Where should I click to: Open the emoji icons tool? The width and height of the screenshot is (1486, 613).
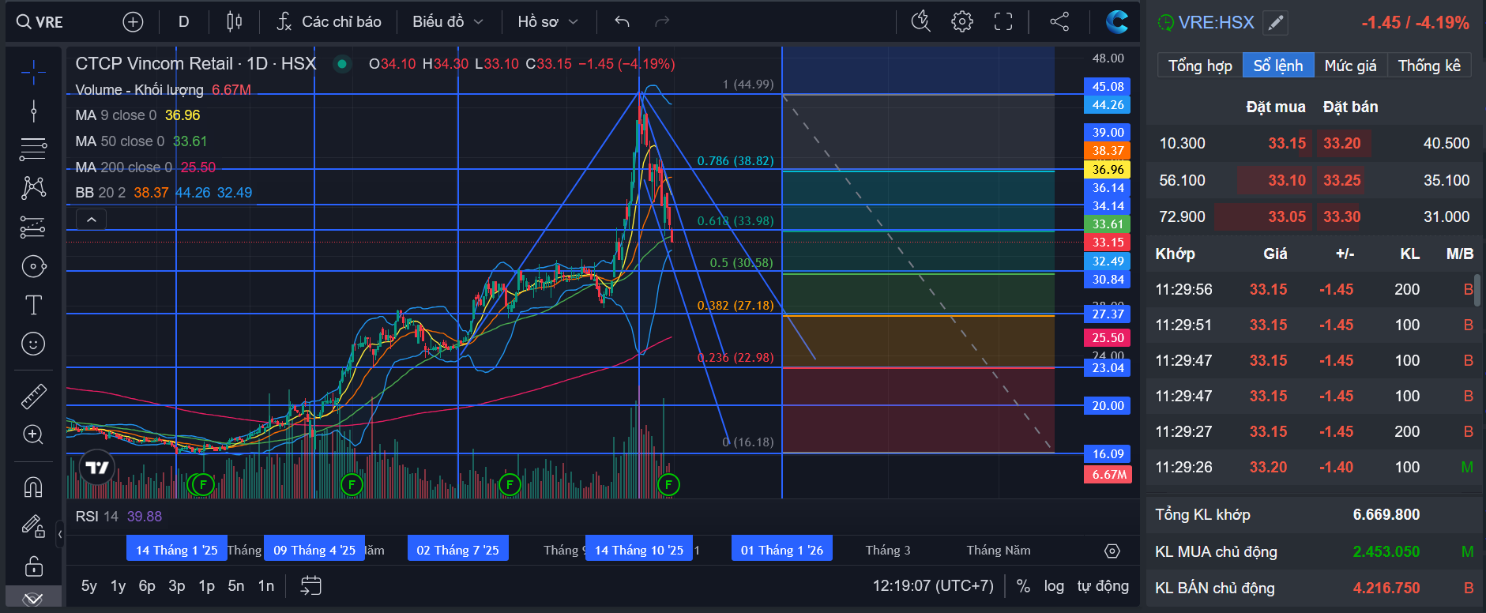click(33, 344)
